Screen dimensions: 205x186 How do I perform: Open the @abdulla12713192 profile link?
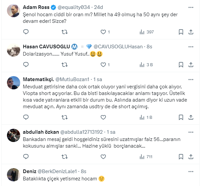click(82, 132)
